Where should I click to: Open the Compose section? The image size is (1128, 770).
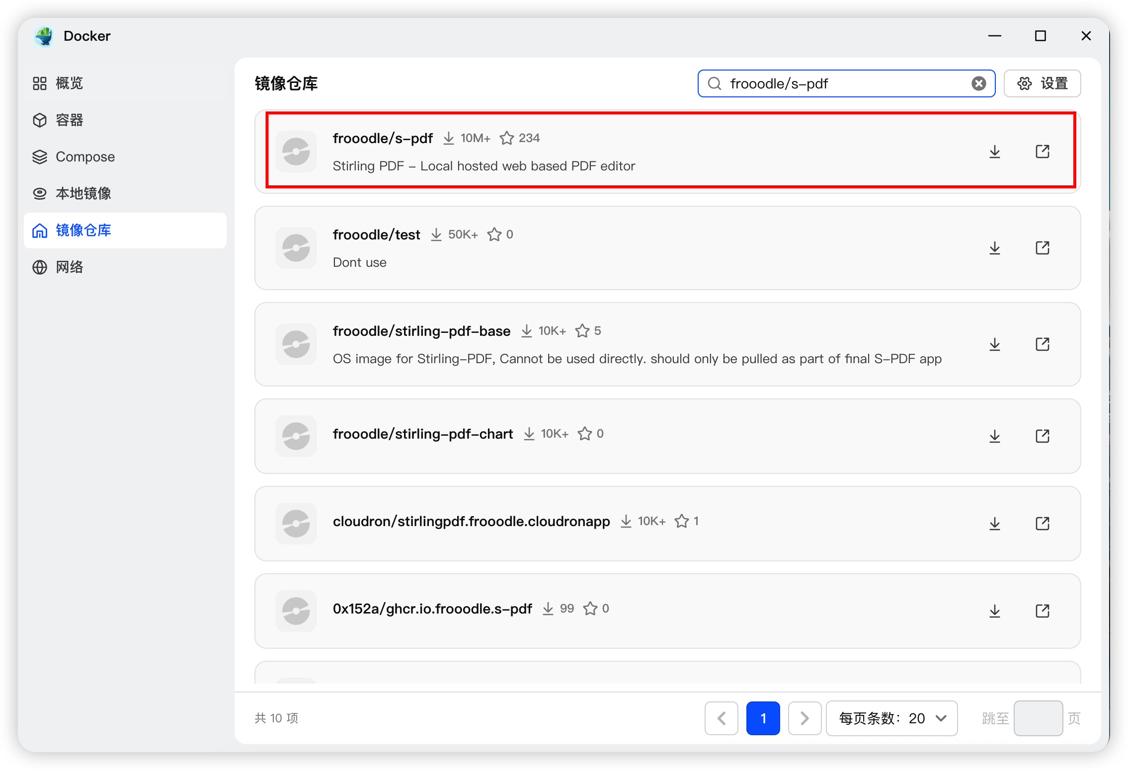click(84, 157)
